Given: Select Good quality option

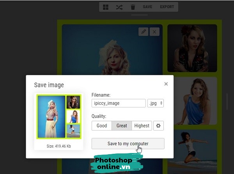Looking at the screenshot, I should pos(102,125).
